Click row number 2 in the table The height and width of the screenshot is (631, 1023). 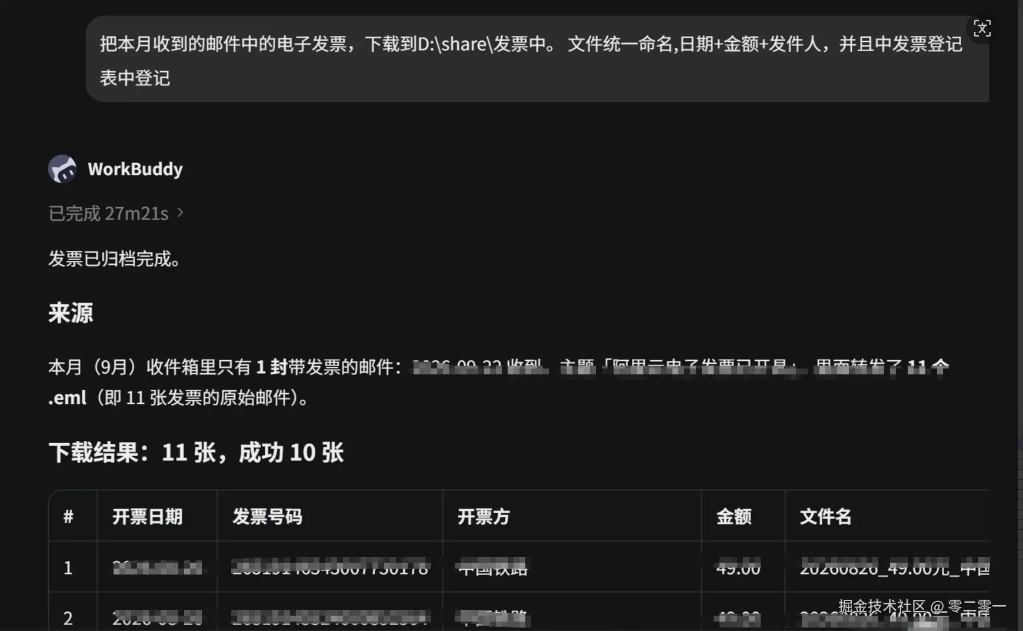pyautogui.click(x=68, y=618)
